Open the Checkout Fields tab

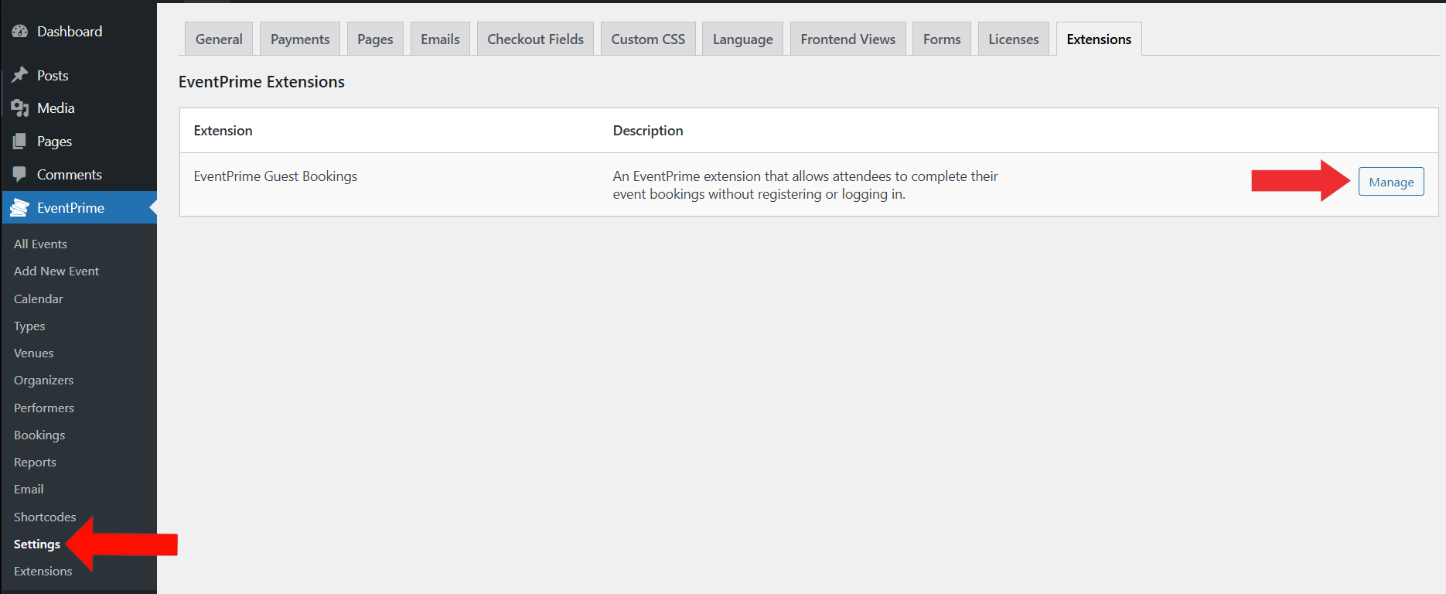tap(535, 39)
